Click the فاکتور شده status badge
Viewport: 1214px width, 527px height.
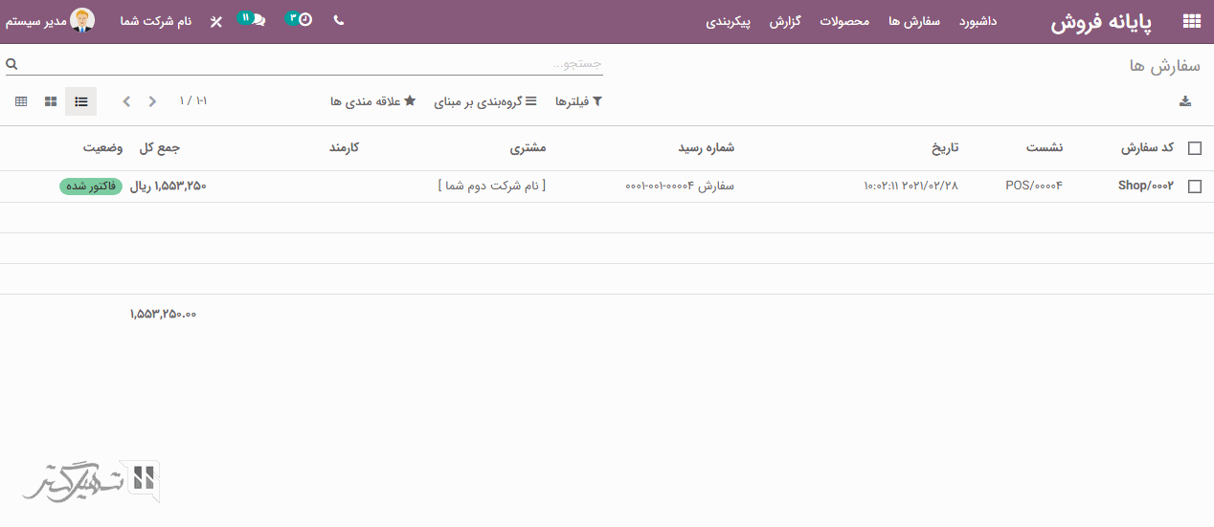pyautogui.click(x=91, y=187)
